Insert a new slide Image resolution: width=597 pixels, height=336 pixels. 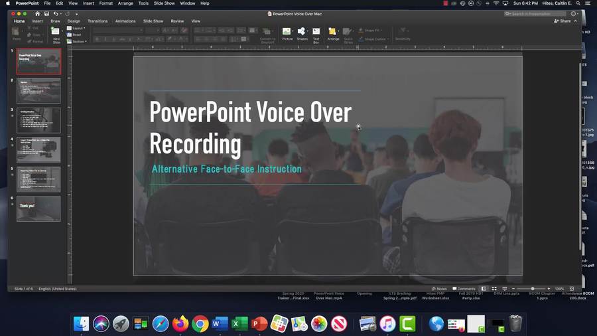pos(55,35)
